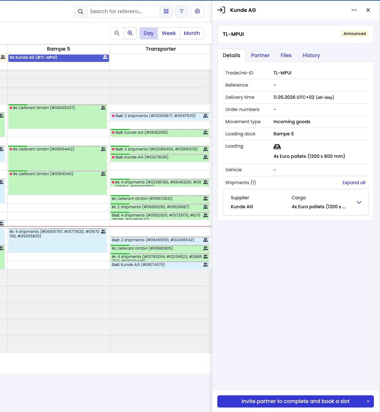Click the search for reference field
Viewport: 380px width, 412px height.
(x=123, y=12)
